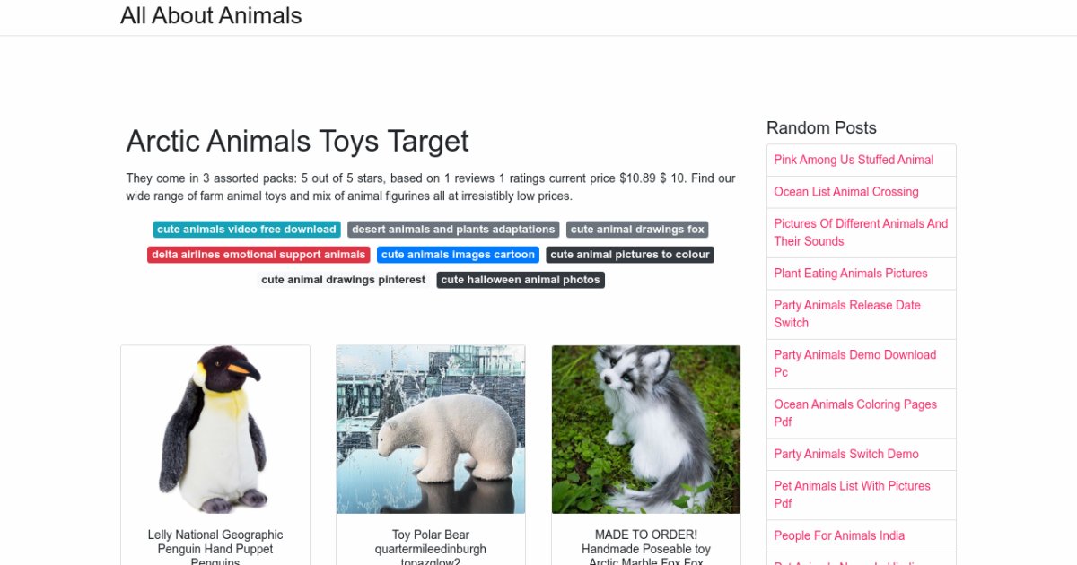Select the 'cute animal drawings pinterest' tag

344,280
